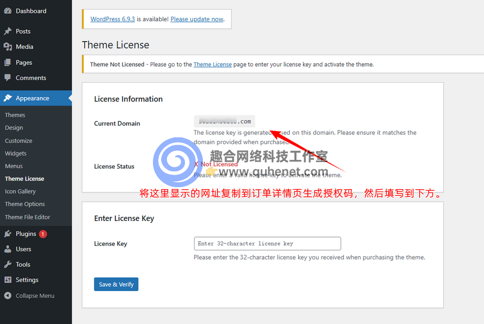484x324 pixels.
Task: Focus the License Key input field
Action: (x=267, y=243)
